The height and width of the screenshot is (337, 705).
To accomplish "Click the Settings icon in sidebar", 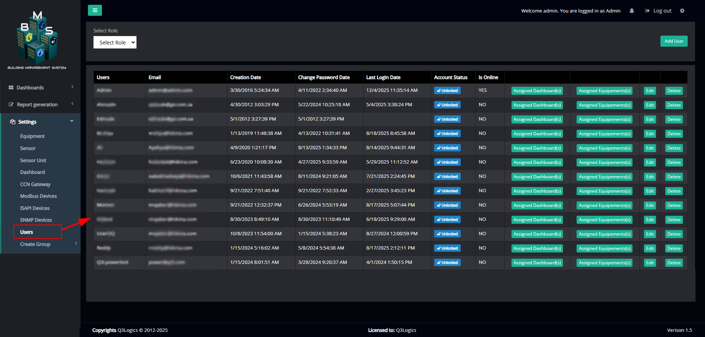I will [x=13, y=122].
